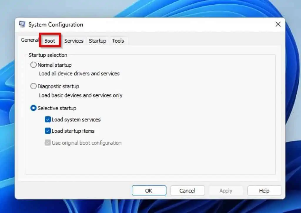The image size is (301, 213).
Task: Click the Cancel button
Action: click(x=187, y=191)
